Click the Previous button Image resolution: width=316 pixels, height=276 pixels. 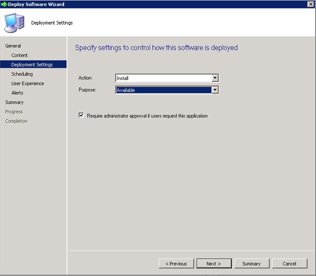tap(176, 263)
